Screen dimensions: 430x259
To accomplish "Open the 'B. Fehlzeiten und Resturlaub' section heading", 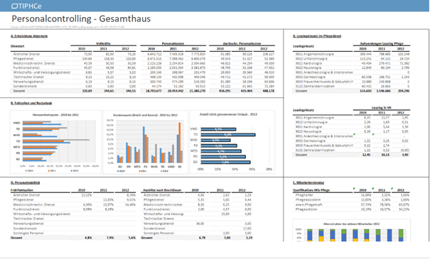I will [31, 103].
